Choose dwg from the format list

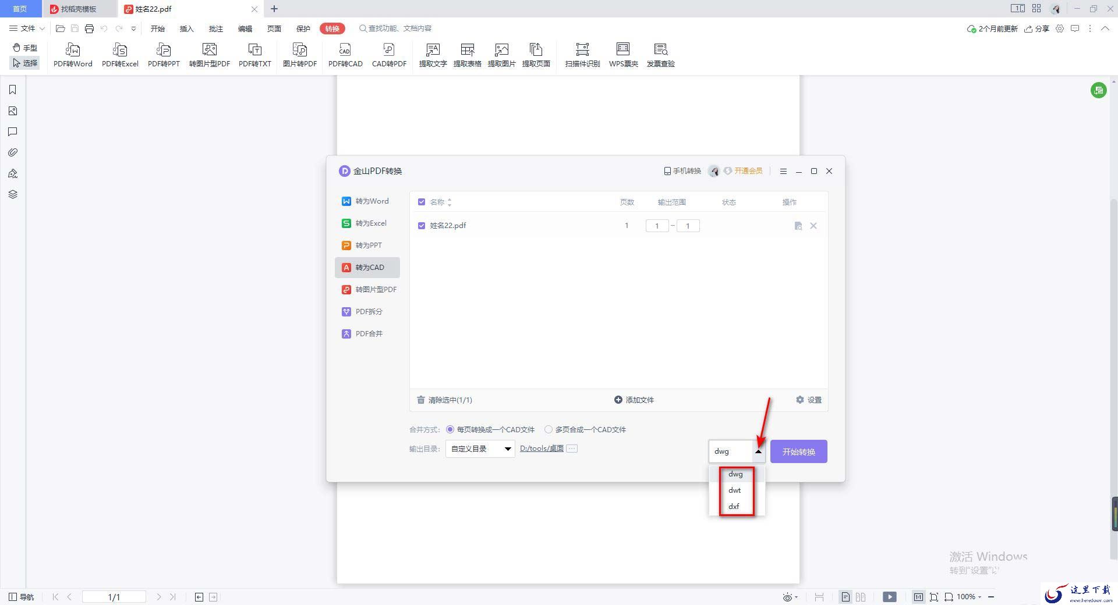point(737,474)
